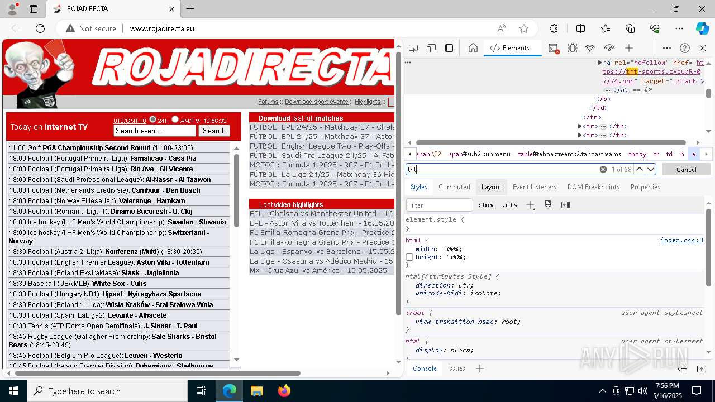Image resolution: width=715 pixels, height=402 pixels.
Task: Add more tools with the plus icon
Action: point(629,48)
